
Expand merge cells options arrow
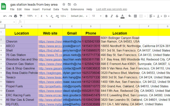[145, 16]
